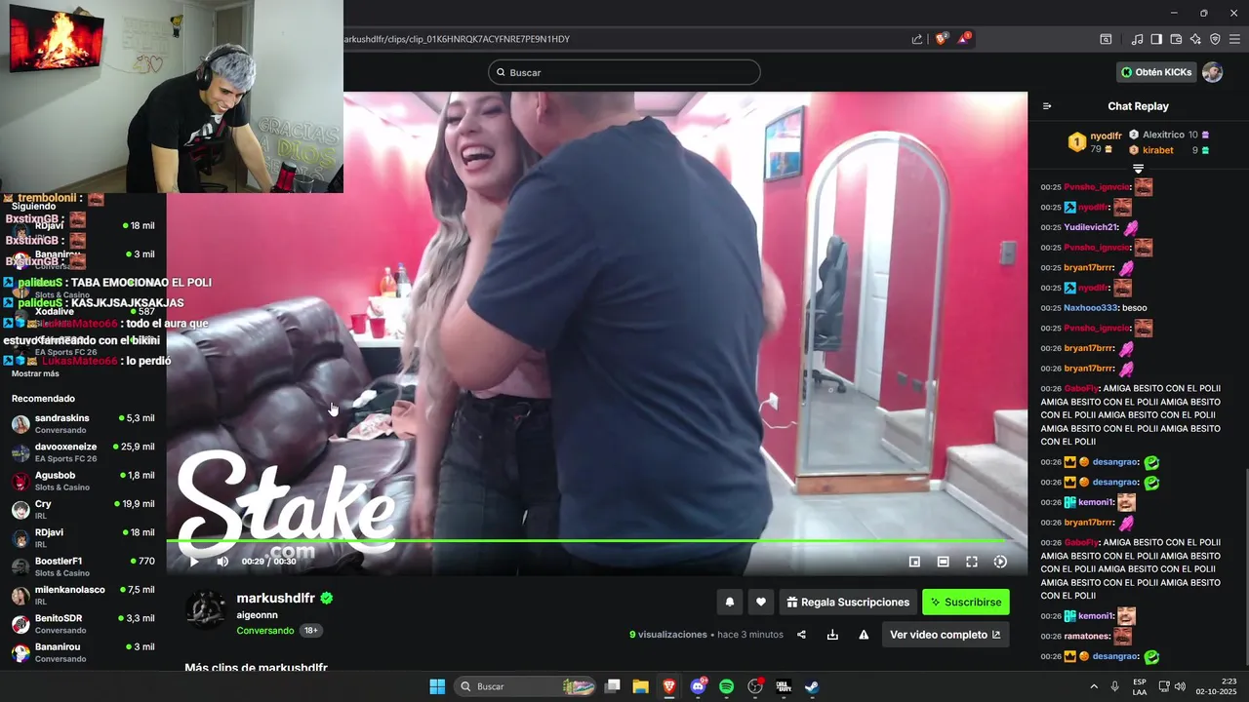1249x702 pixels.
Task: Show hidden system tray icons
Action: (1092, 686)
